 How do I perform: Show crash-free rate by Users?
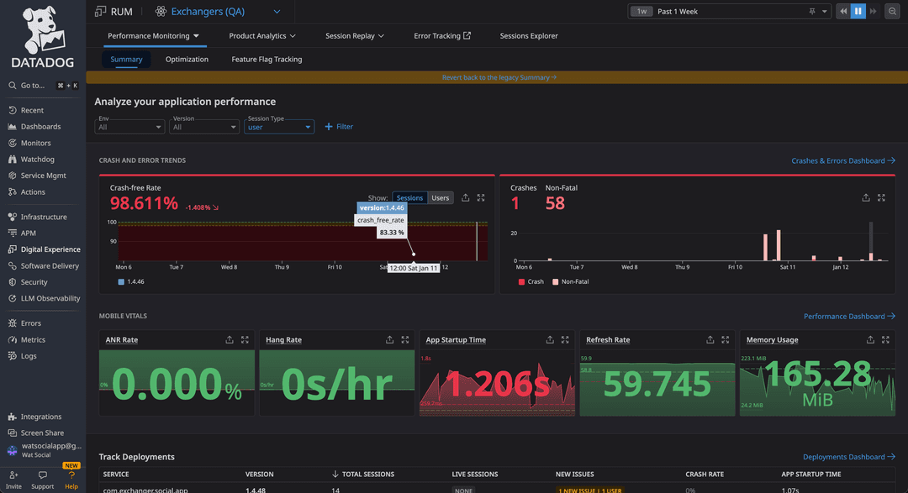point(440,198)
